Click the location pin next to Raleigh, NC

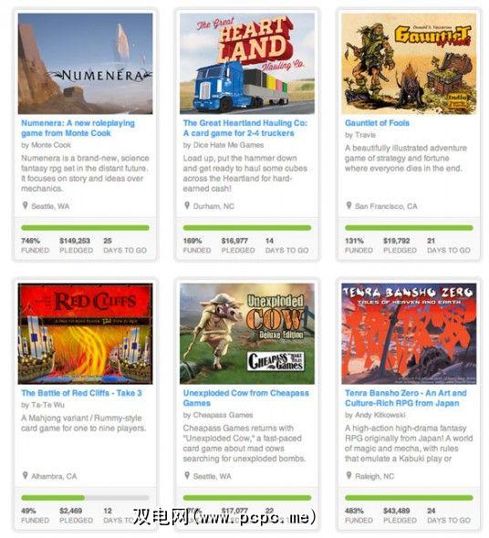pyautogui.click(x=349, y=476)
